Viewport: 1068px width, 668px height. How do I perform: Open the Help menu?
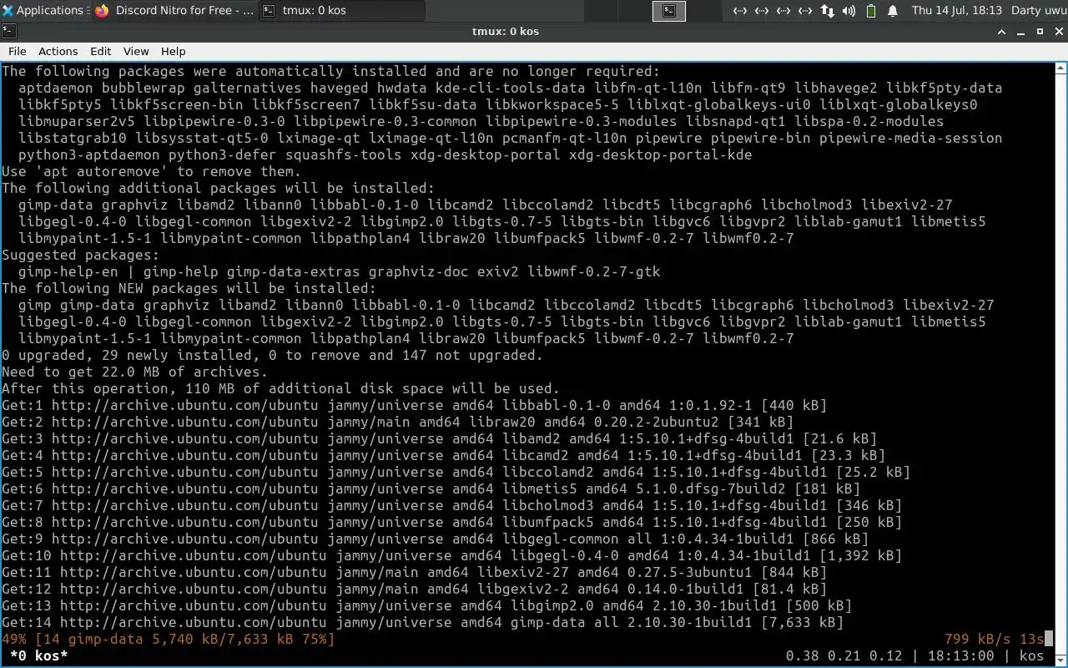(x=173, y=51)
